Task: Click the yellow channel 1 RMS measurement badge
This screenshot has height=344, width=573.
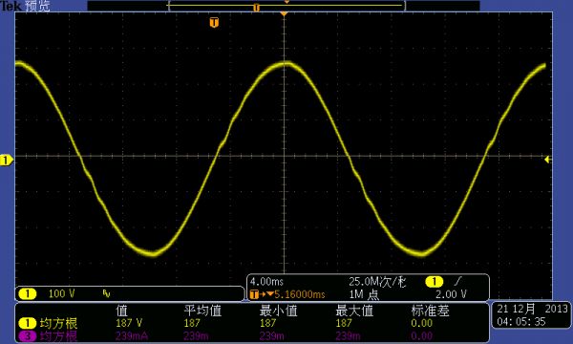Action: (x=27, y=323)
